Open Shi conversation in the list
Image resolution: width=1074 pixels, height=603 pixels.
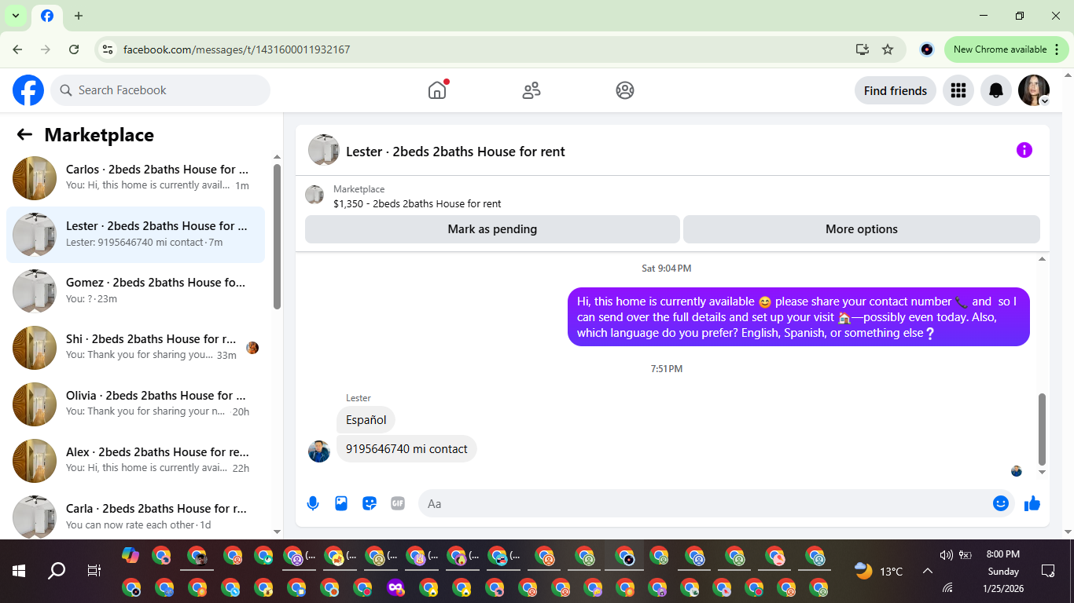coord(135,348)
